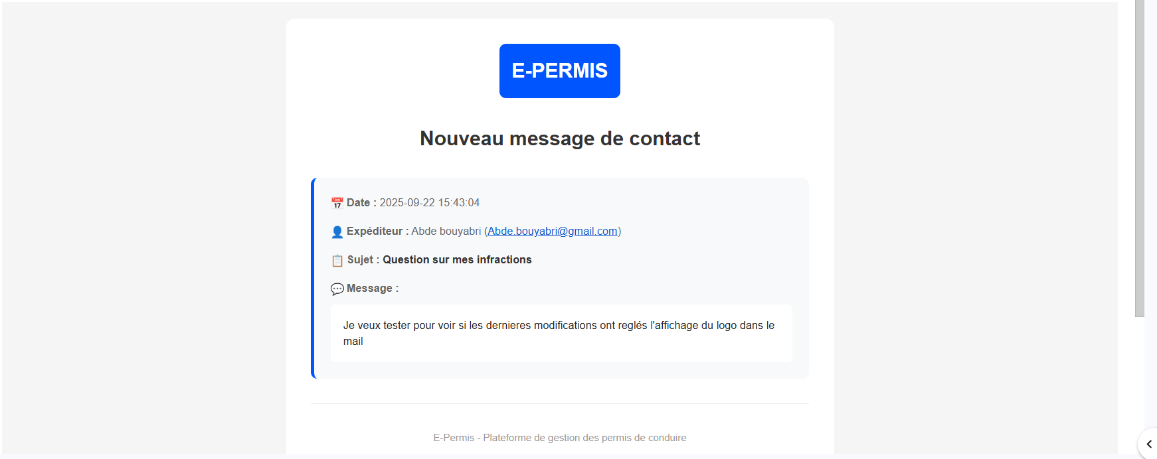Screen dimensions: 1157x459
Task: Select the subject "Question sur mes infractions"
Action: point(457,259)
